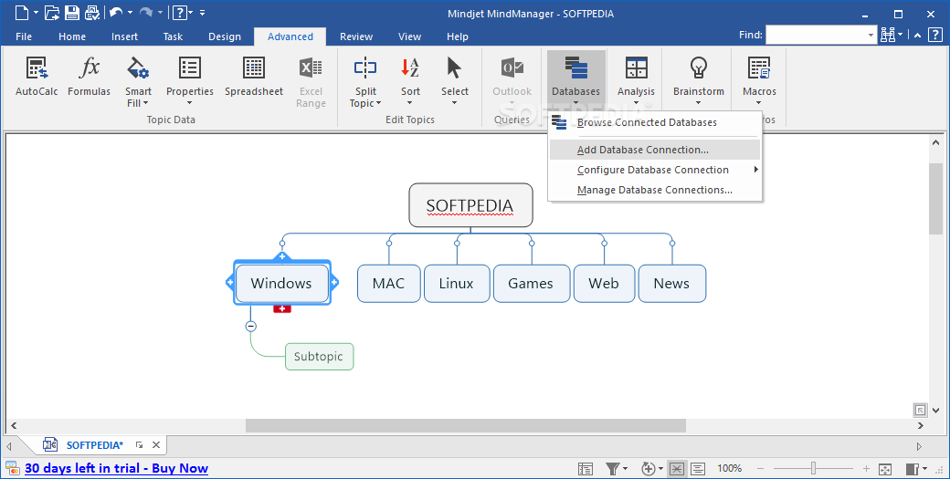Switch to the Home tab

[x=72, y=36]
